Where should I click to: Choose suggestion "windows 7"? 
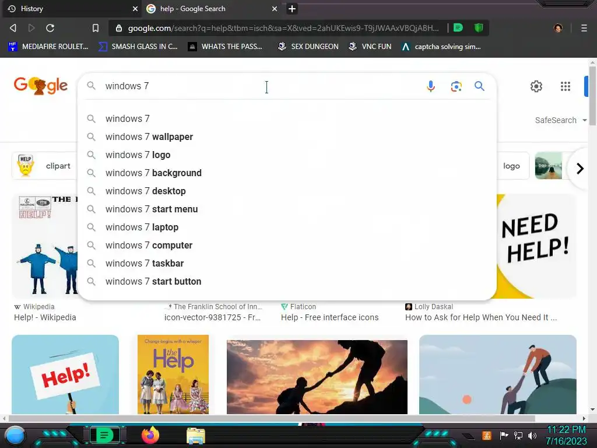(x=287, y=119)
